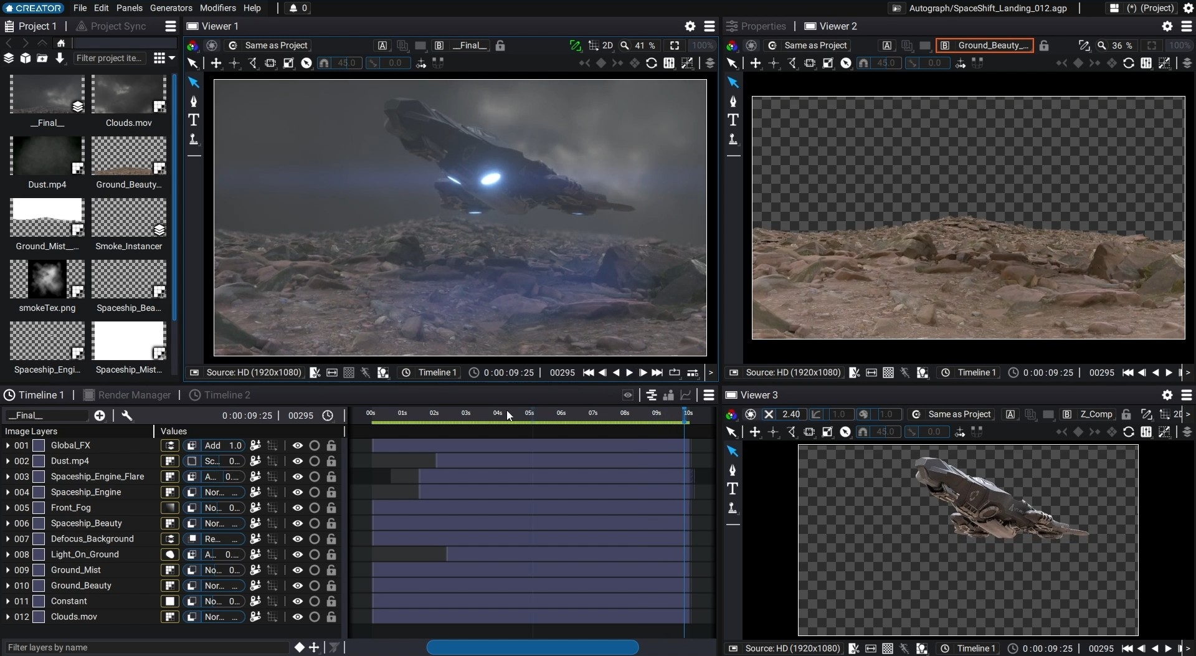The width and height of the screenshot is (1196, 656).
Task: Click the add layer plus icon
Action: pos(100,416)
